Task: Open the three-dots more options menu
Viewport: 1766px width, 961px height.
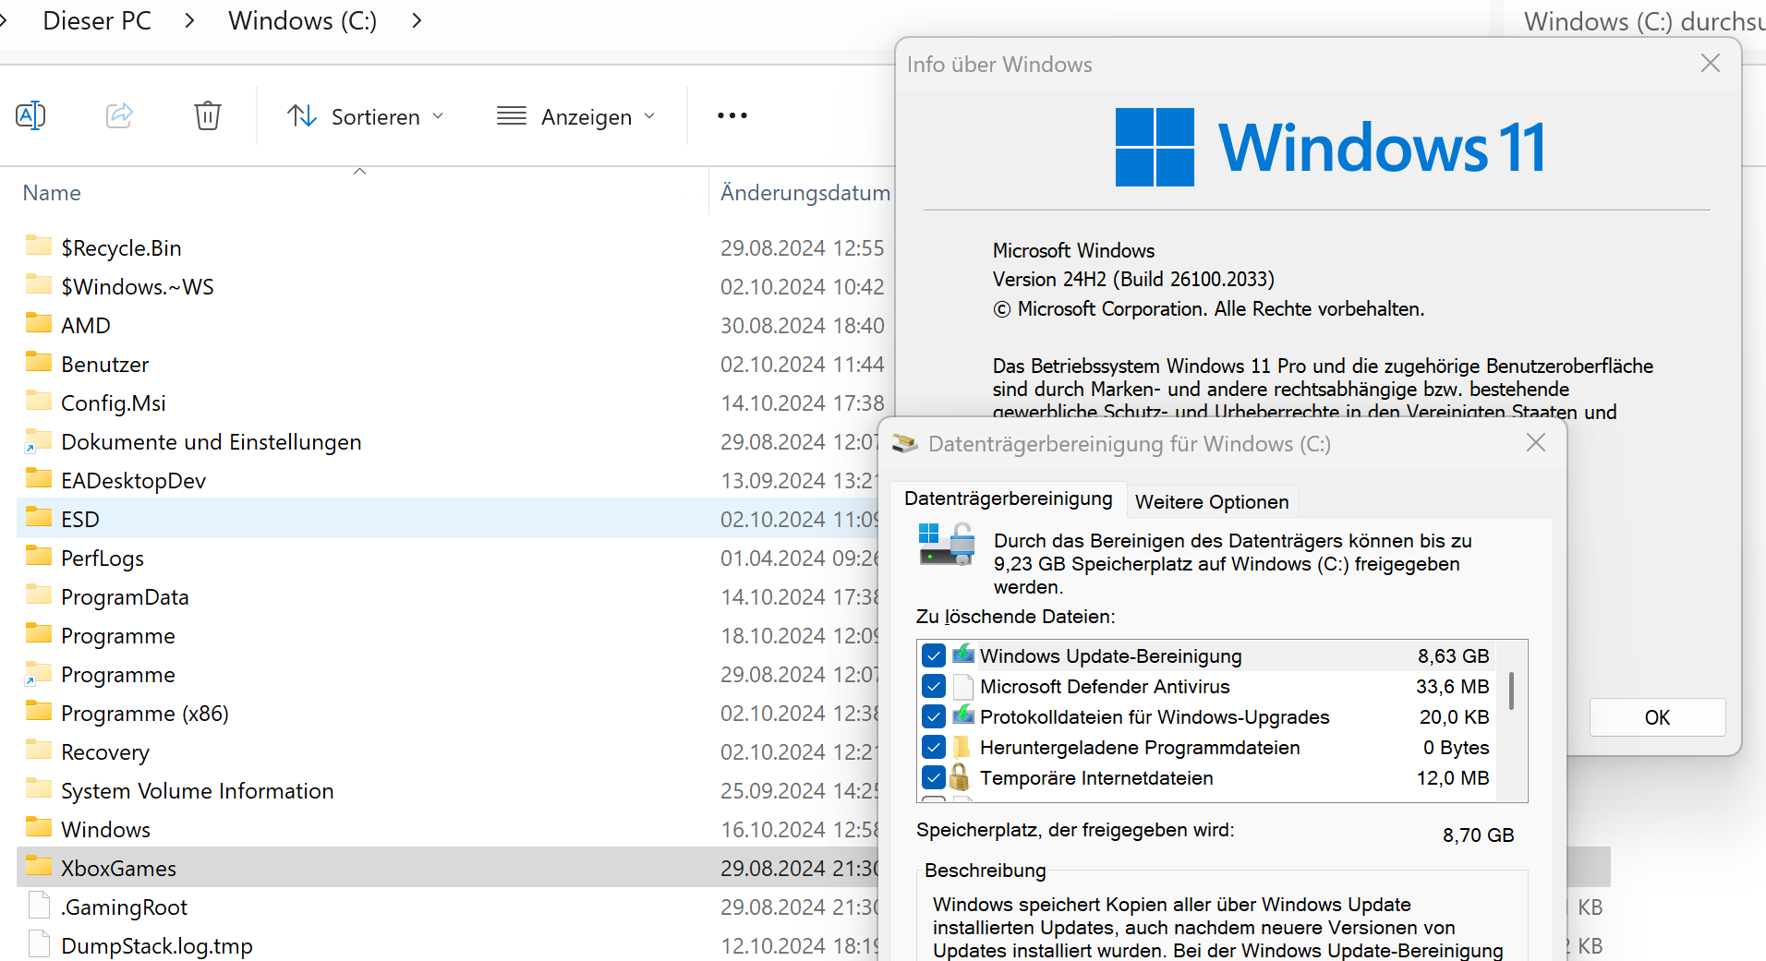Action: coord(732,115)
